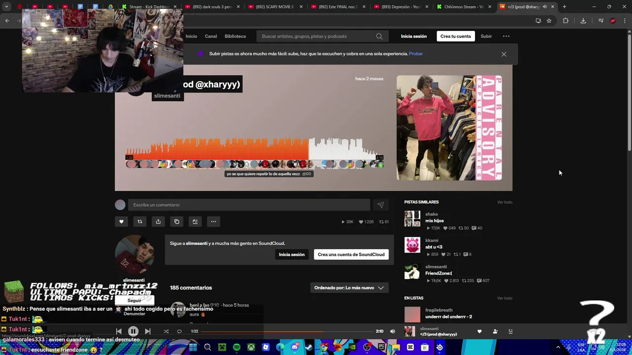Send comment with paper plane icon
The height and width of the screenshot is (355, 632).
[381, 205]
